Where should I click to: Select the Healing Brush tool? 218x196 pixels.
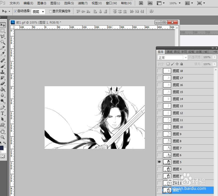(x=3, y=60)
